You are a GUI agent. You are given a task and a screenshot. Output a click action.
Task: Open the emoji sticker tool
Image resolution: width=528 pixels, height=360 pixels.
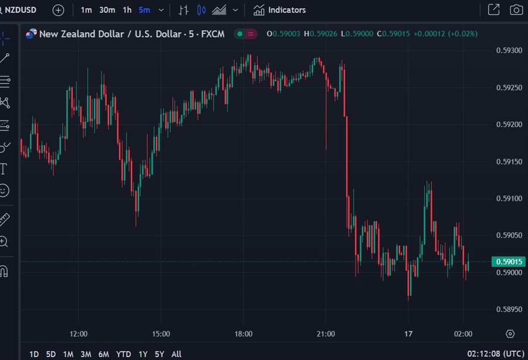click(x=6, y=190)
